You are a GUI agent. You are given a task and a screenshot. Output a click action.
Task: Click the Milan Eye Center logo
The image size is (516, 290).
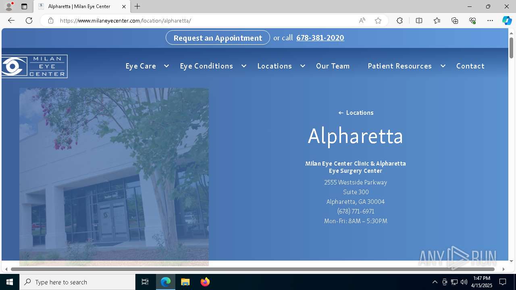tap(34, 66)
